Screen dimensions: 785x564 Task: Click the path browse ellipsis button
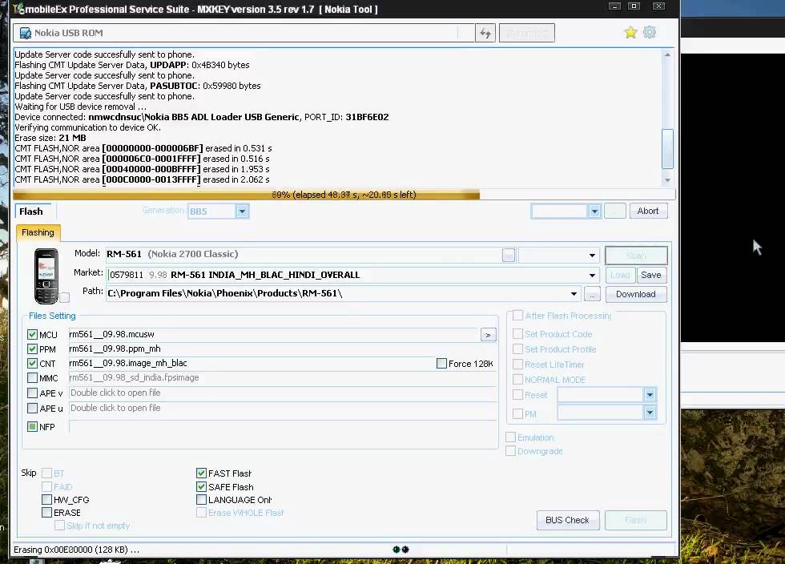coord(592,294)
